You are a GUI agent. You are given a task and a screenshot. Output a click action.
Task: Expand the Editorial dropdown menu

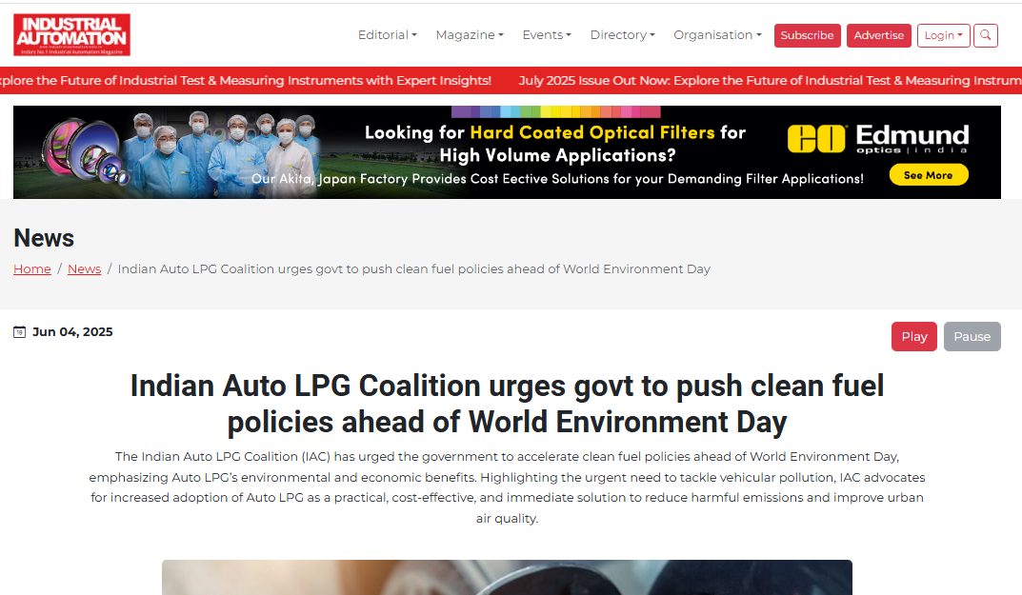[387, 35]
